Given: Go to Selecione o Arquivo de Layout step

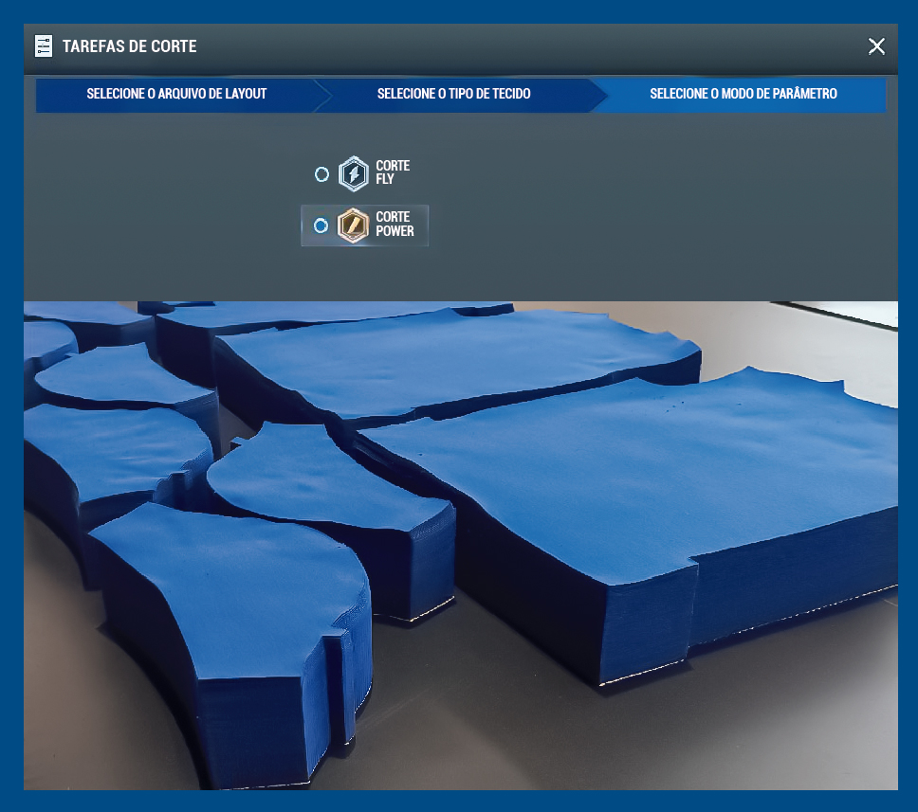Looking at the screenshot, I should (176, 94).
